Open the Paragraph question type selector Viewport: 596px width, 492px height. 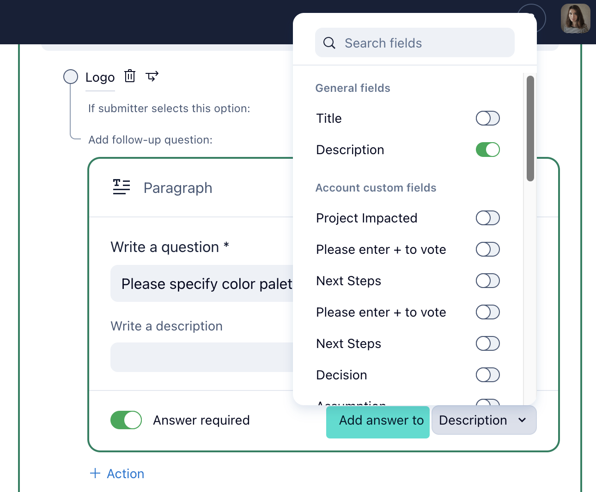pyautogui.click(x=178, y=188)
